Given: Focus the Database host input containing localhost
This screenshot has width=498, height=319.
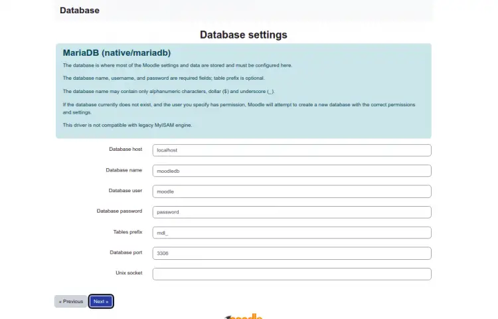Looking at the screenshot, I should click(x=291, y=150).
